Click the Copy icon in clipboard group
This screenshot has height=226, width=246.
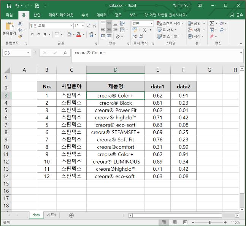coord(20,30)
